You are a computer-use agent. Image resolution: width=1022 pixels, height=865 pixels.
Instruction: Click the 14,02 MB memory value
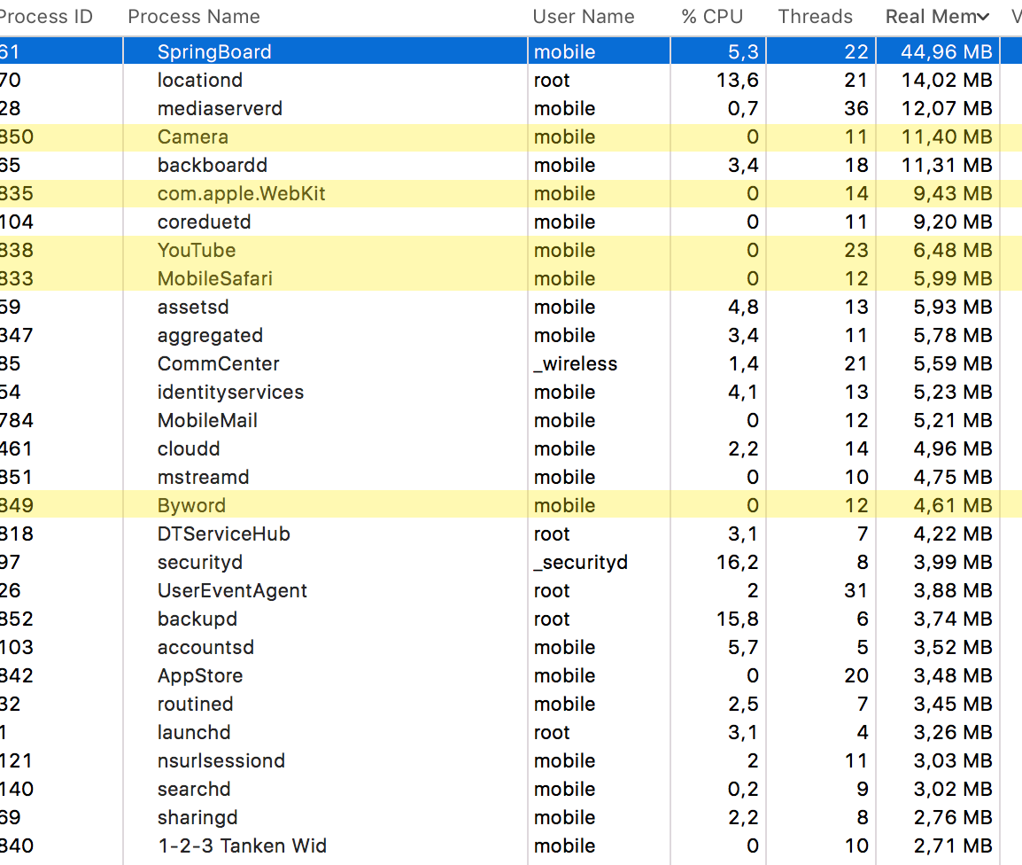[947, 81]
